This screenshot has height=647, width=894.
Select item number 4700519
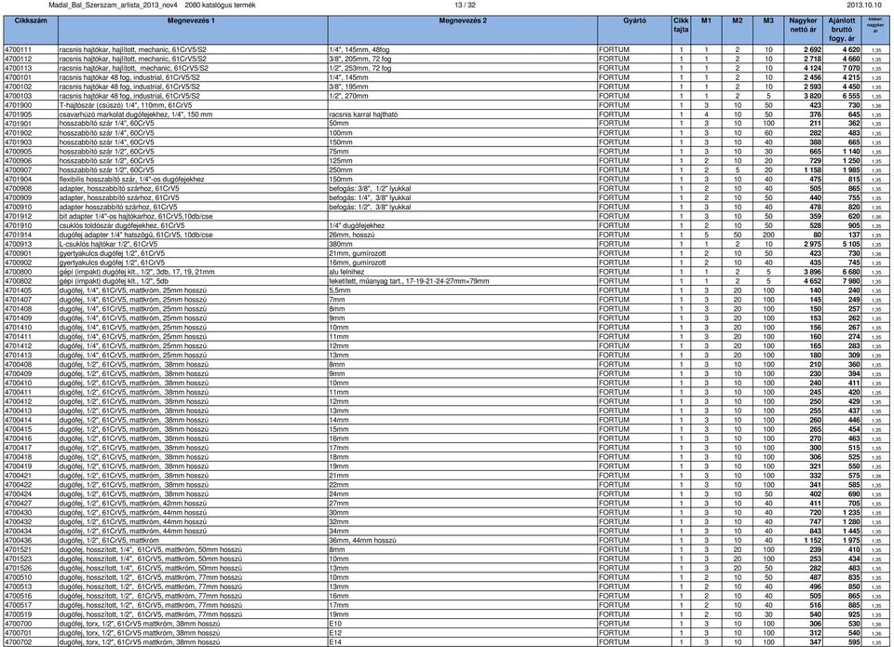pyautogui.click(x=19, y=614)
